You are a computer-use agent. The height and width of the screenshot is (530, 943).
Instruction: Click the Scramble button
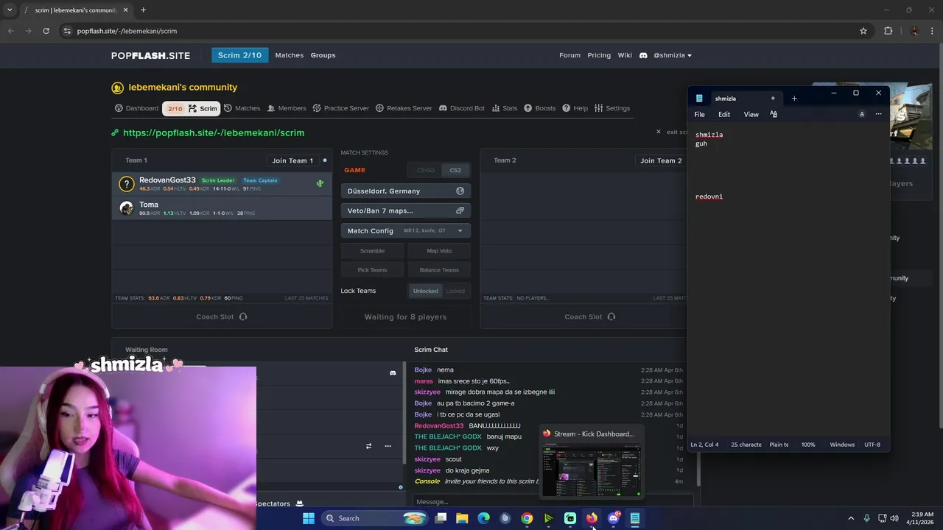pos(372,251)
